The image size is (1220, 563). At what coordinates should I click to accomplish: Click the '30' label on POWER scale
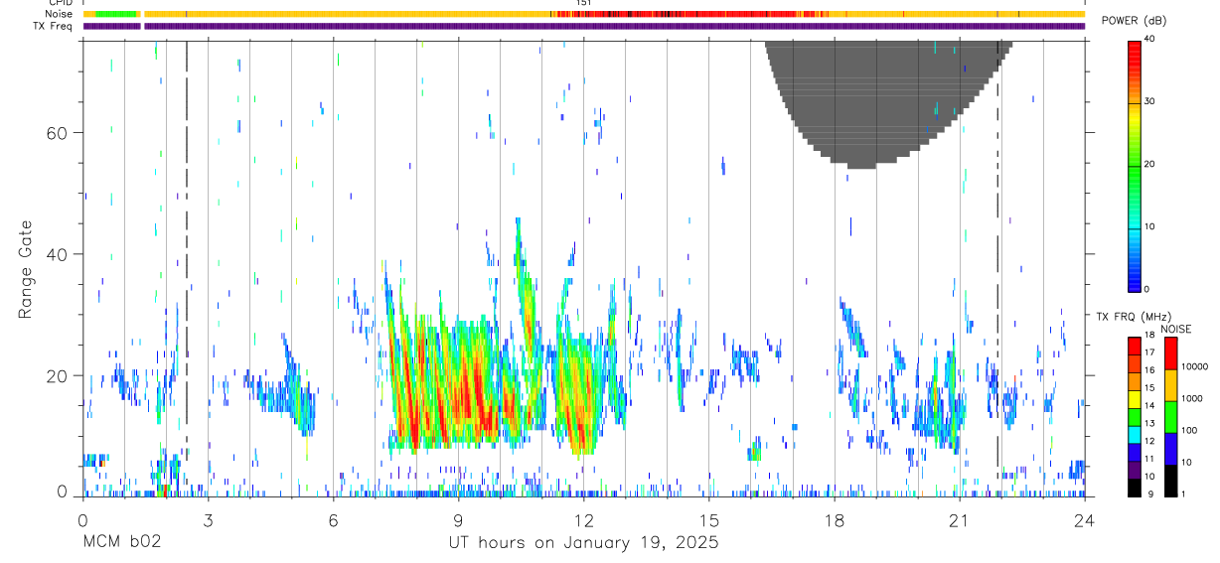1150,101
